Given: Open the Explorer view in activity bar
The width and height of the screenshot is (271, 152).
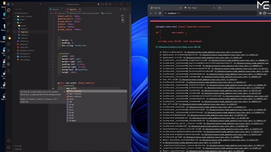Looking at the screenshot, I should coord(8,10).
